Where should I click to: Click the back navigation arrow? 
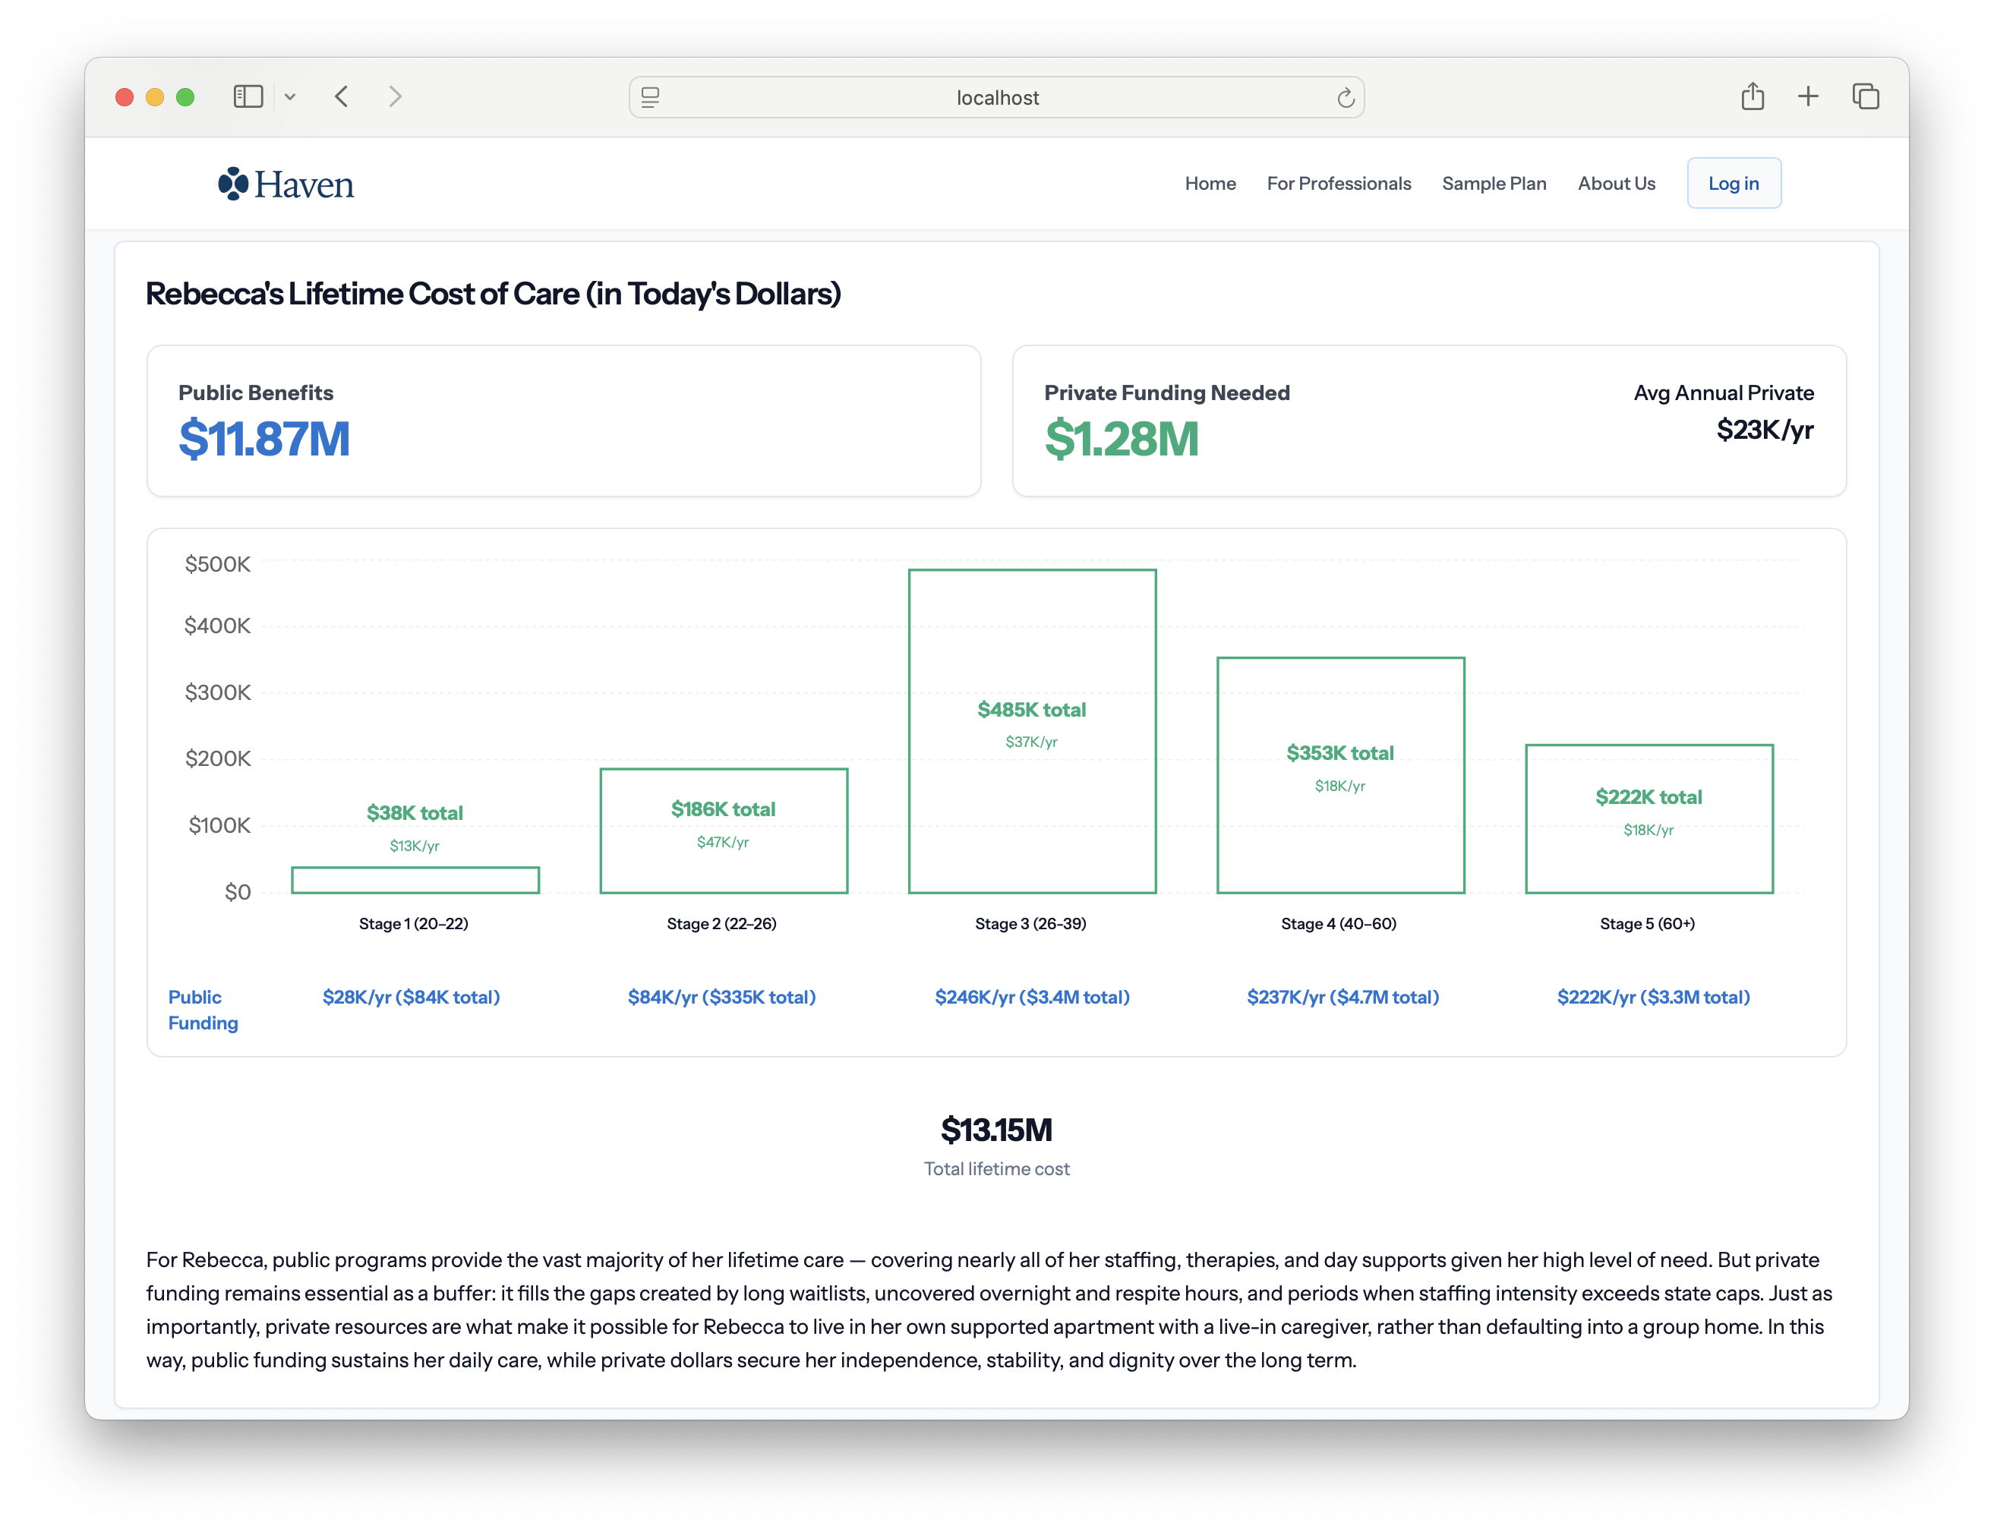pos(342,96)
